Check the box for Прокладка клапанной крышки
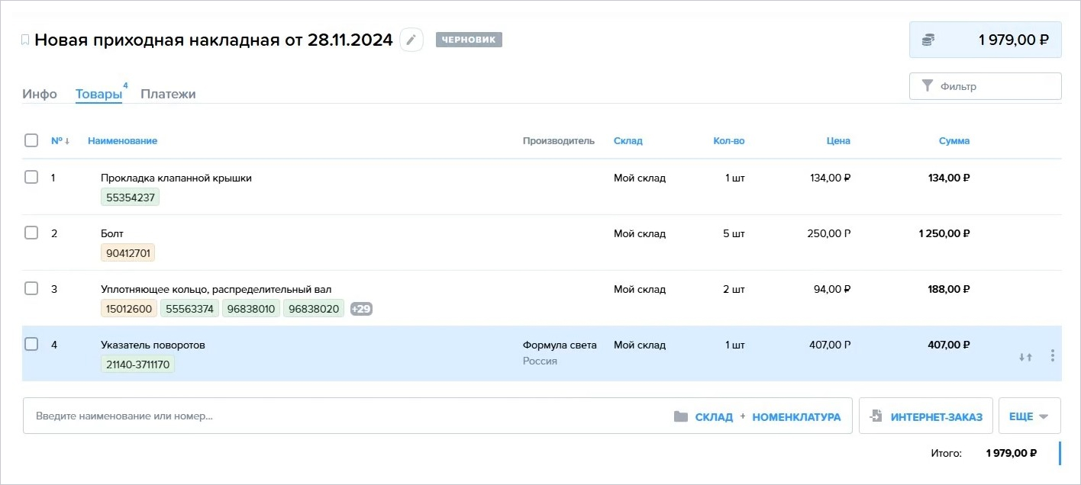Screen dimensions: 1081x485 tap(31, 177)
